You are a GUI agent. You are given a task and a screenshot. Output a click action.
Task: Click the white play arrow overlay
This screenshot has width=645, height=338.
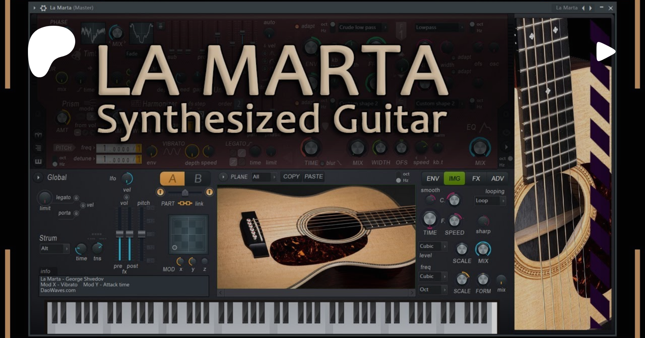click(606, 52)
